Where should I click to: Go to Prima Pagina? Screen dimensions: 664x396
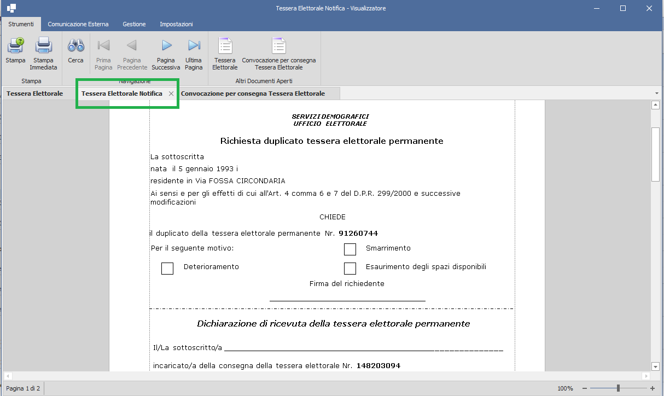tap(103, 45)
